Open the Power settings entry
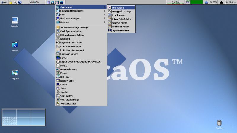 [81, 73]
